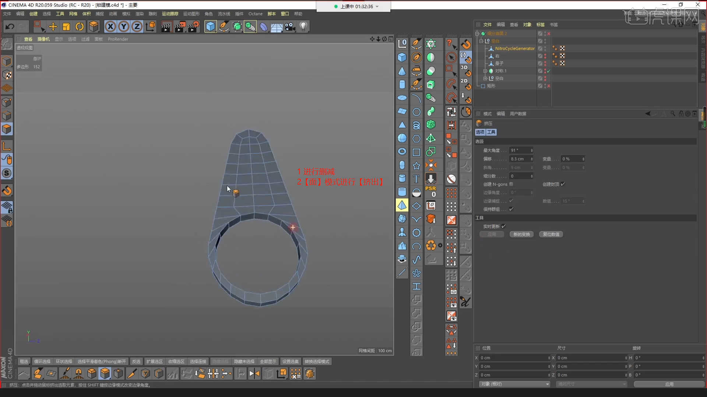Click the Figure primitive icon
This screenshot has height=397, width=707.
402,232
